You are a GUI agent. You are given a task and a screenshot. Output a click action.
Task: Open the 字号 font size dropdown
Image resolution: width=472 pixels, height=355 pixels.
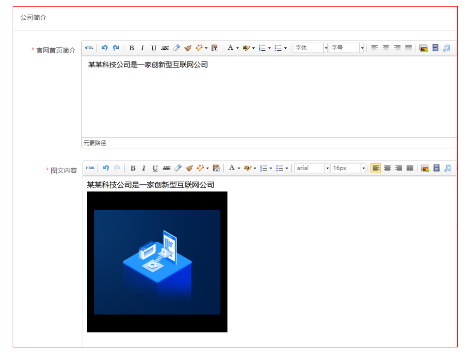coord(347,48)
